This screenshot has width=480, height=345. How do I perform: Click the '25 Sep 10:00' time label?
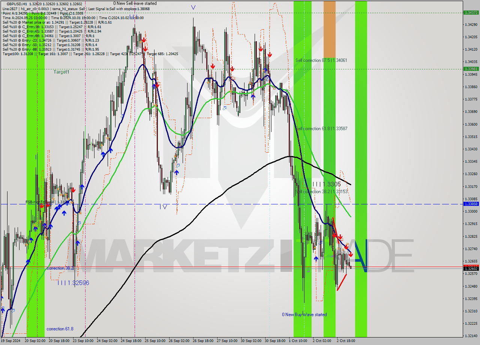pos(155,341)
